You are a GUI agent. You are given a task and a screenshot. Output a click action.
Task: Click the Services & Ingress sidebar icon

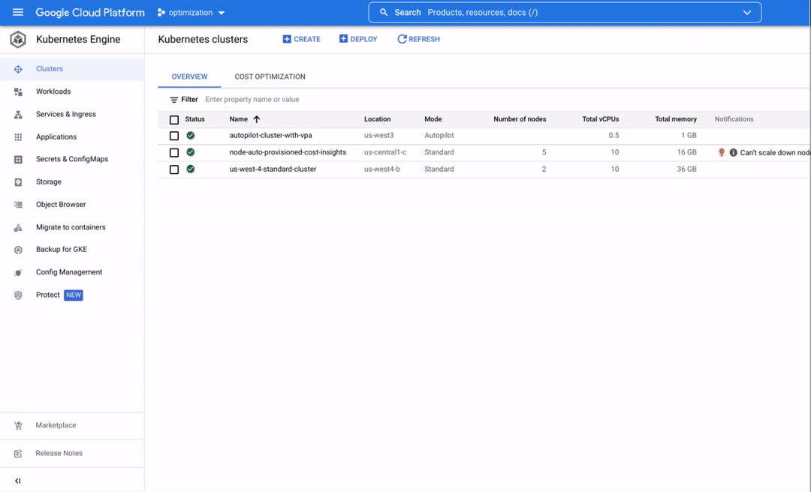tap(18, 115)
